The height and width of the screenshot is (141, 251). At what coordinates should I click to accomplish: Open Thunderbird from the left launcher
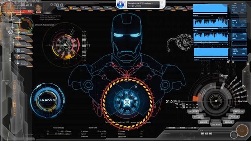24,63
